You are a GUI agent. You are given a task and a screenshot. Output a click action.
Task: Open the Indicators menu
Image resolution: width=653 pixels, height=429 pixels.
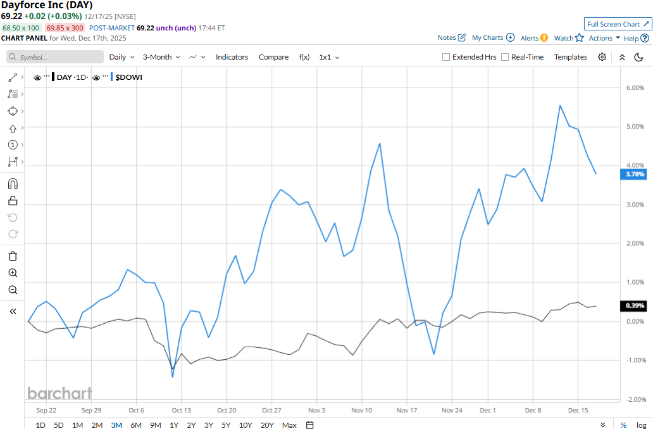(232, 57)
